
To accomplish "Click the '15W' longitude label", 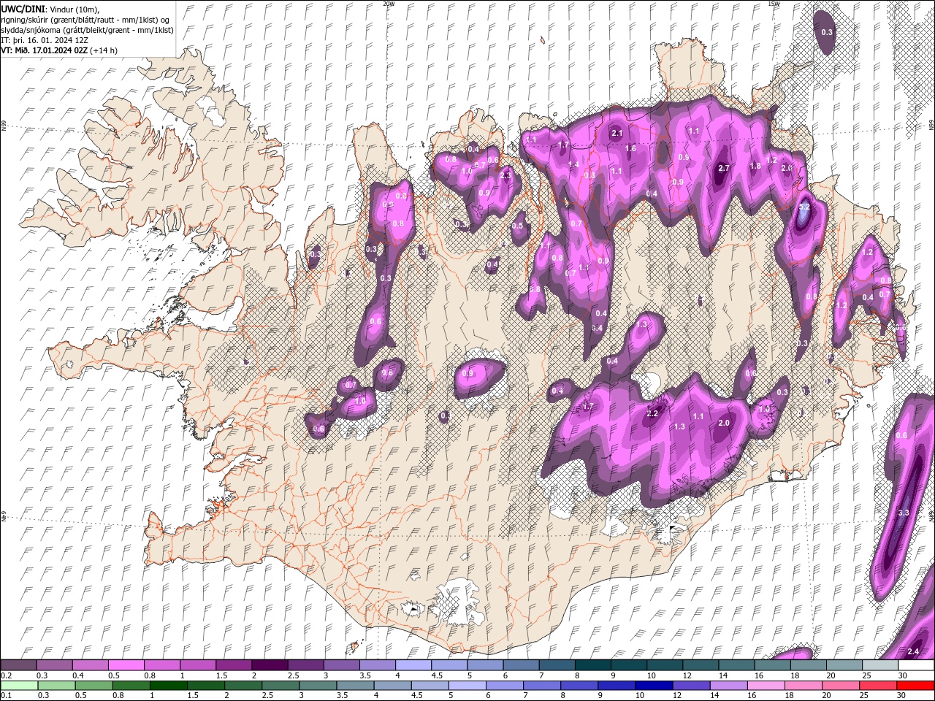I will 774,4.
